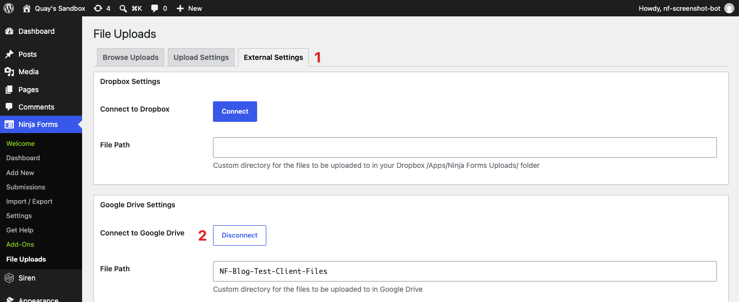Open Add-Ons submenu link
Image resolution: width=739 pixels, height=302 pixels.
pyautogui.click(x=20, y=245)
